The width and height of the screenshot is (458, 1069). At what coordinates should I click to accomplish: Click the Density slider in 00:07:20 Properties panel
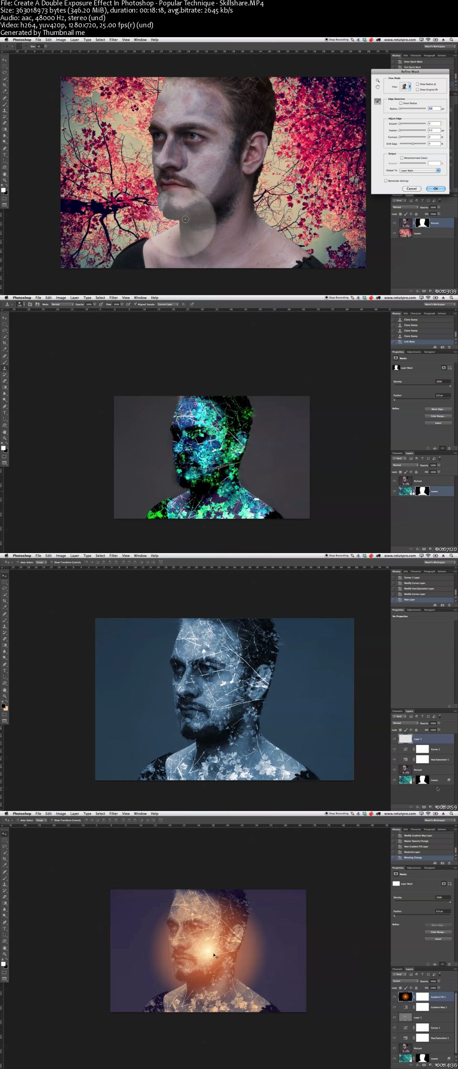click(422, 386)
